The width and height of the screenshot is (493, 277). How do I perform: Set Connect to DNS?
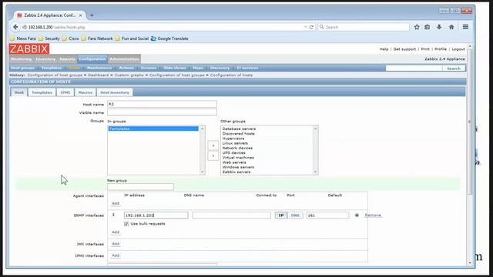295,215
